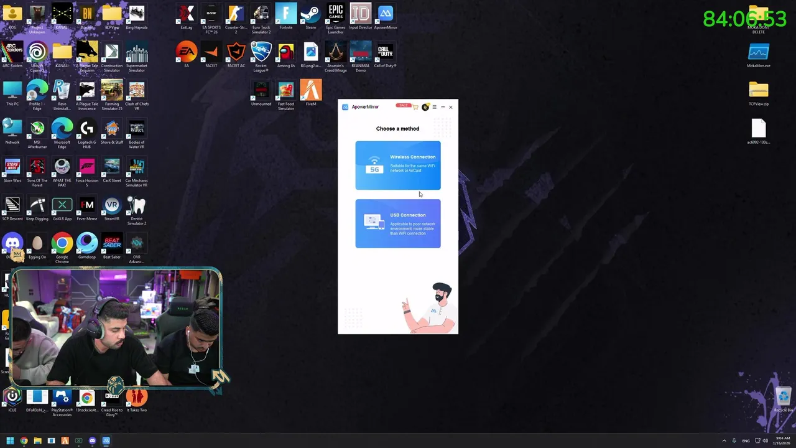Screen dimensions: 796x448
Task: Click the ApowerMirror account avatar icon
Action: coord(425,107)
